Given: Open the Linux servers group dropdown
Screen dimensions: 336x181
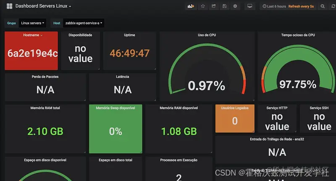Looking at the screenshot, I should 33,23.
